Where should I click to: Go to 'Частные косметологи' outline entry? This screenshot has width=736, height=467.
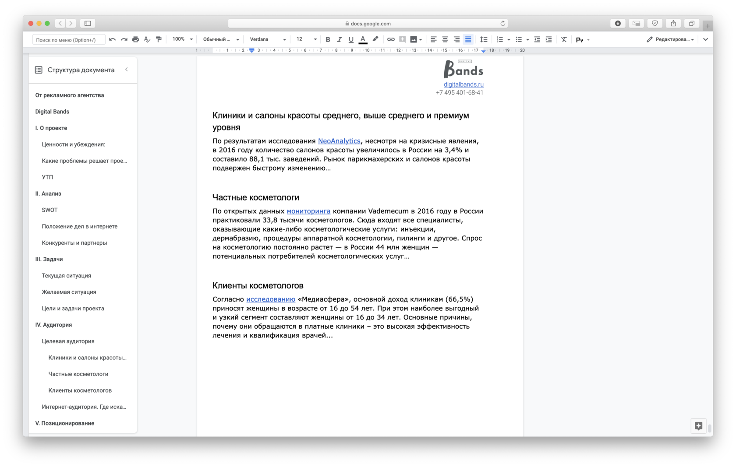coord(78,374)
